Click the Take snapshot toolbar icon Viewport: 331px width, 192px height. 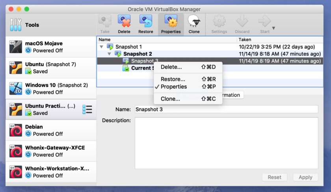105,21
